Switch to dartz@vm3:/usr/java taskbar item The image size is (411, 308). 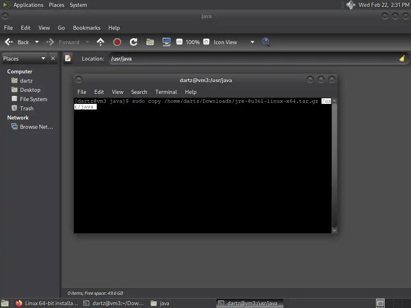pyautogui.click(x=250, y=303)
